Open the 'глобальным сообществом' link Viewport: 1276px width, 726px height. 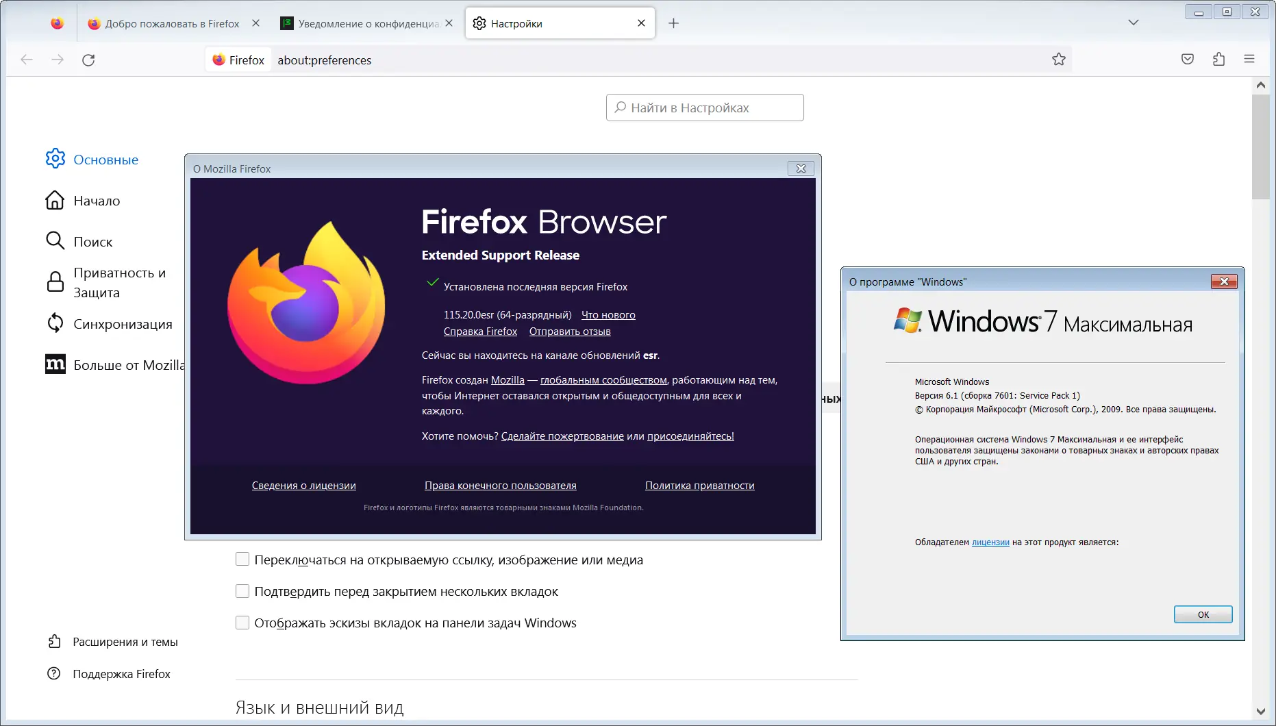click(603, 380)
